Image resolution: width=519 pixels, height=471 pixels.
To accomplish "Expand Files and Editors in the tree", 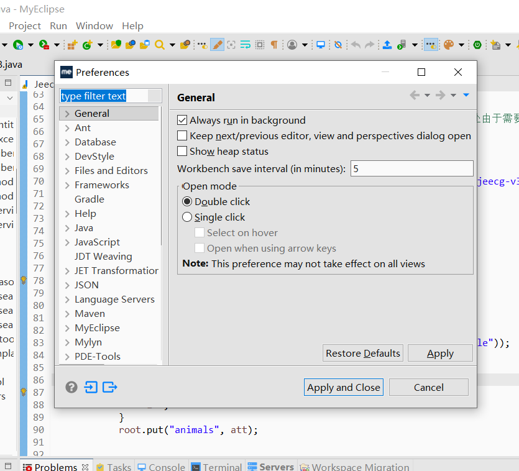I will [x=66, y=170].
